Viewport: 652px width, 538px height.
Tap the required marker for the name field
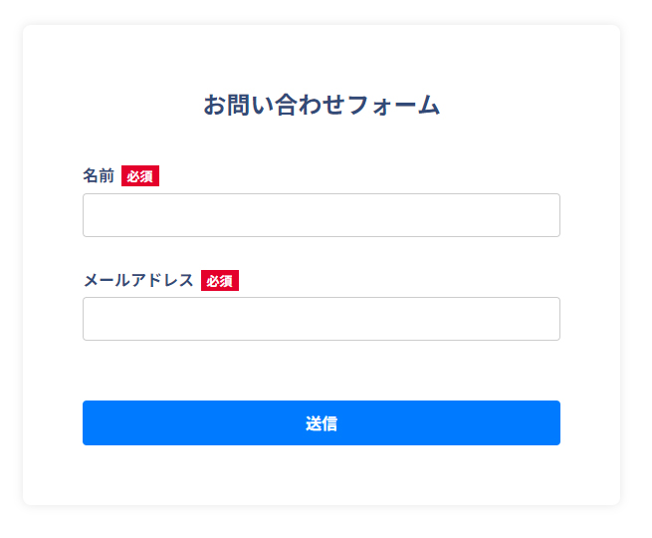click(x=140, y=176)
